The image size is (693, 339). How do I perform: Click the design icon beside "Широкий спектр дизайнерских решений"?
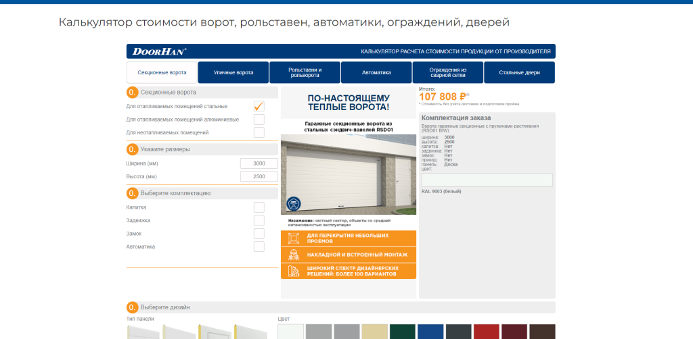tap(294, 271)
